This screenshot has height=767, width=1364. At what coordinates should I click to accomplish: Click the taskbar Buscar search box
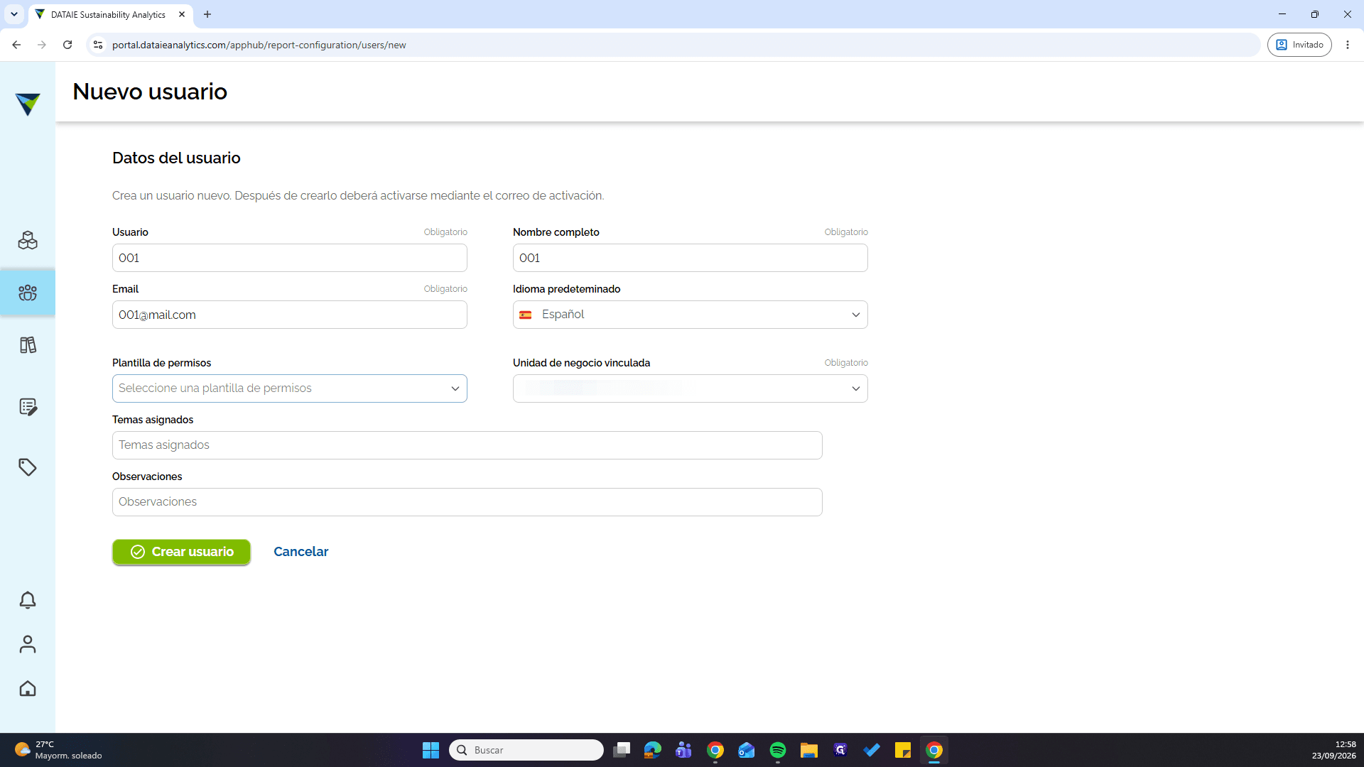(526, 750)
